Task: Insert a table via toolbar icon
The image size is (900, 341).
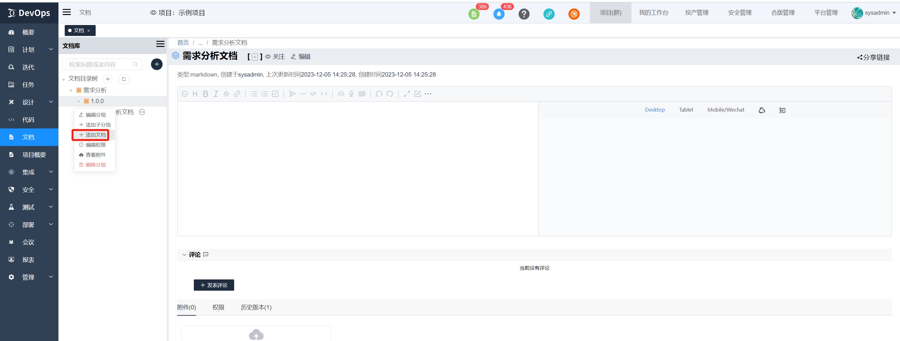Action: tap(362, 94)
